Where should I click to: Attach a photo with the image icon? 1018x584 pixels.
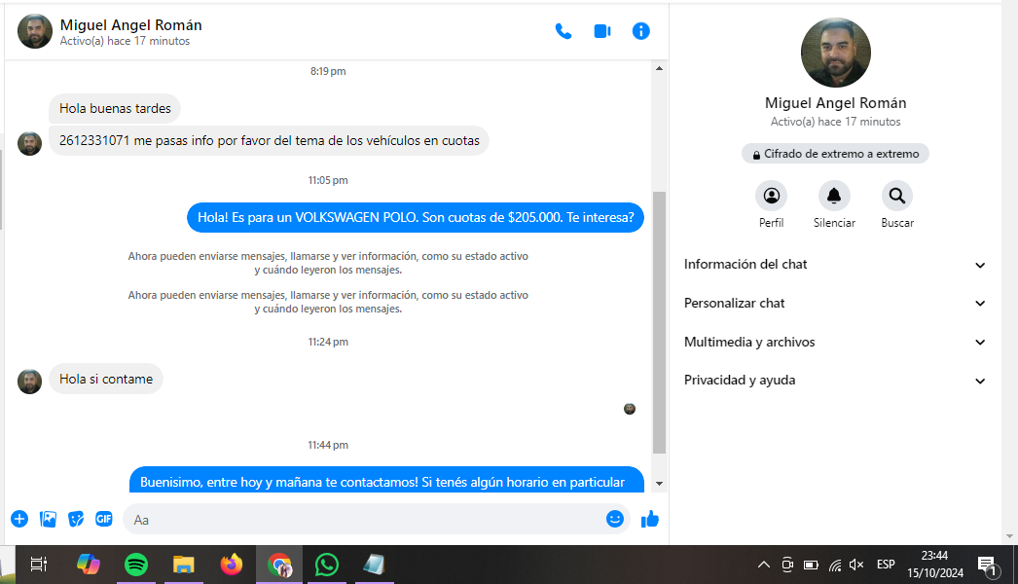(48, 519)
